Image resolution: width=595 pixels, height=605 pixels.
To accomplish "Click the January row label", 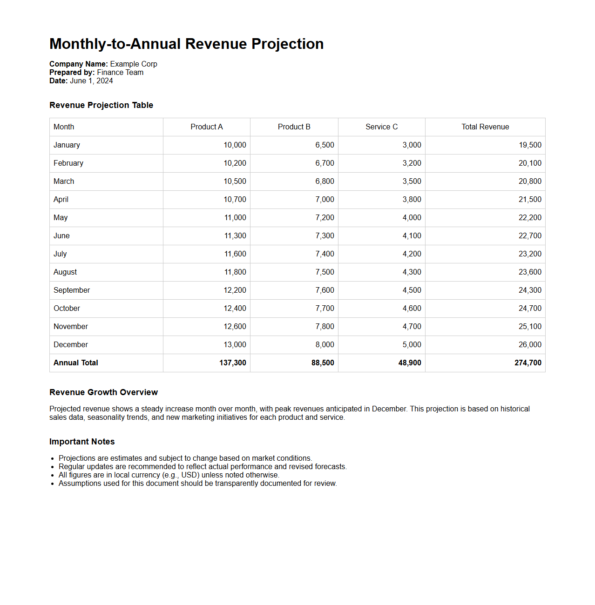I will click(x=67, y=145).
